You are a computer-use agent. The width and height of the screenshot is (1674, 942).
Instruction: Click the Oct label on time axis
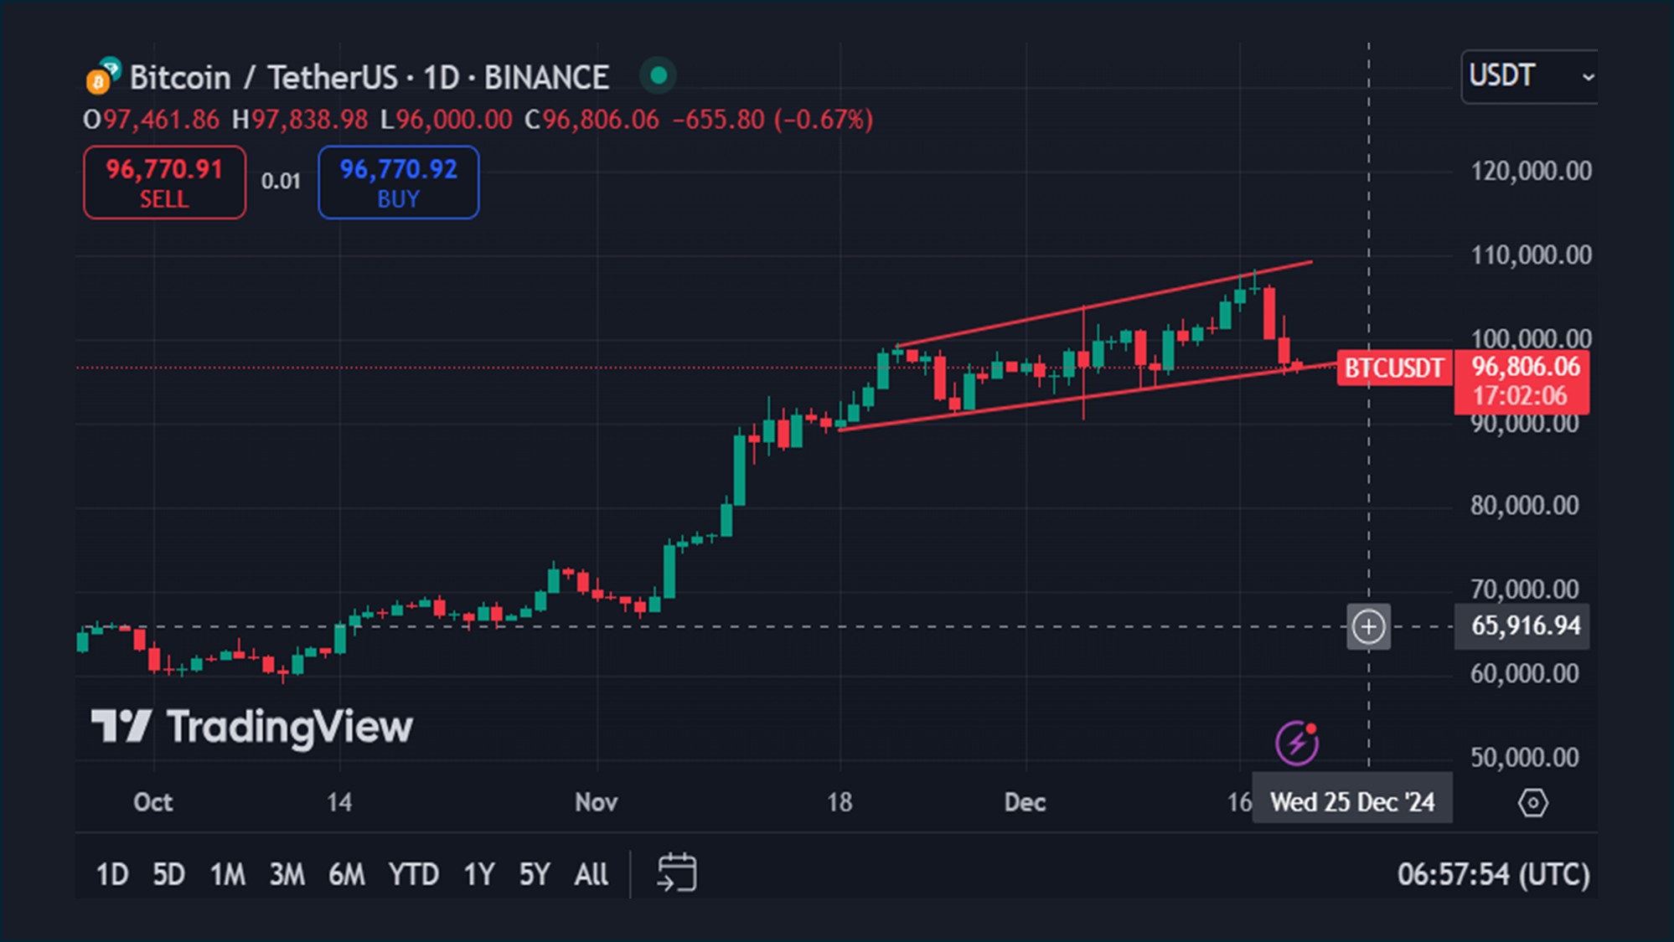pos(152,802)
